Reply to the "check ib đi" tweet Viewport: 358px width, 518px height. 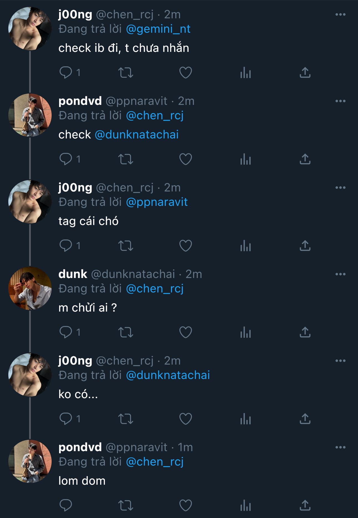66,73
